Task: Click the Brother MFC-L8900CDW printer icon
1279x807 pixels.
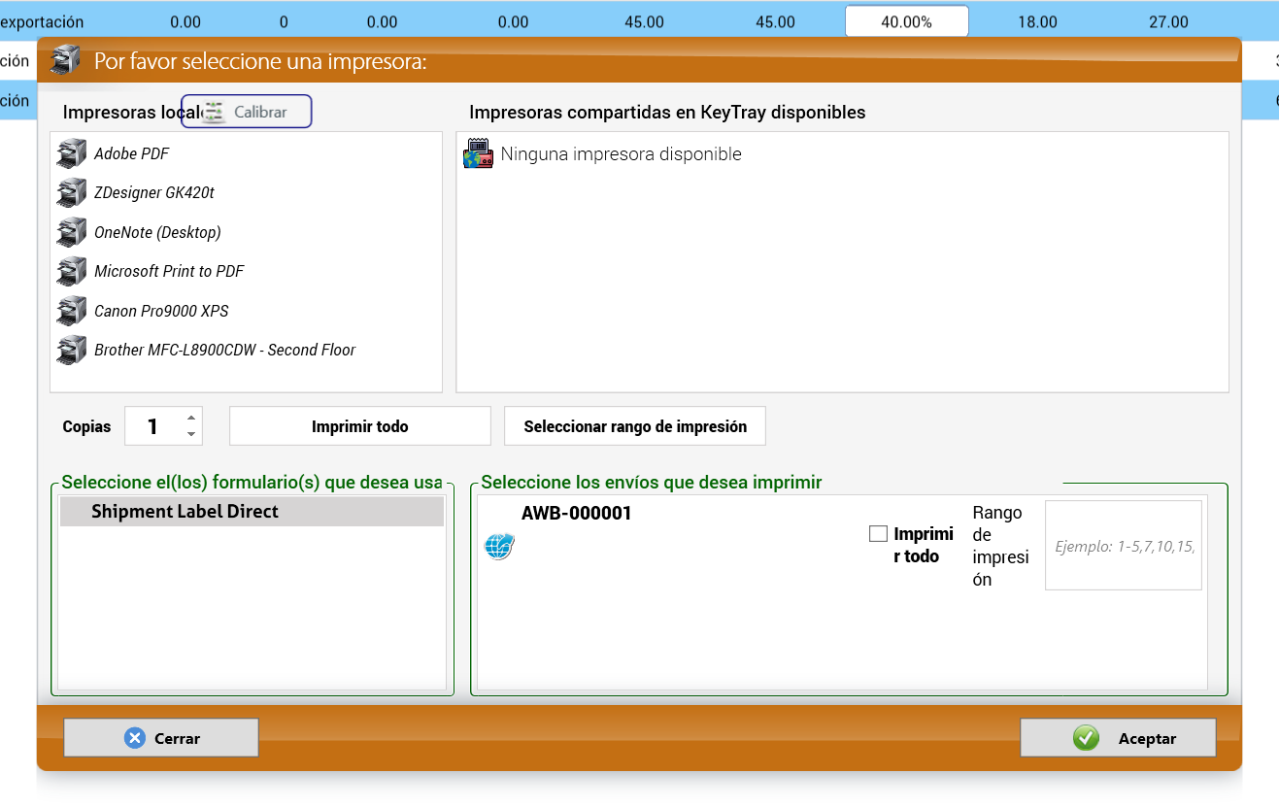Action: click(x=72, y=350)
